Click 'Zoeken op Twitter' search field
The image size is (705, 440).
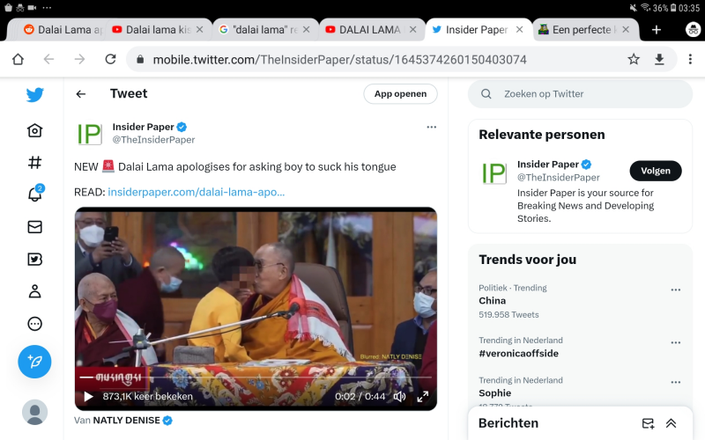click(580, 94)
